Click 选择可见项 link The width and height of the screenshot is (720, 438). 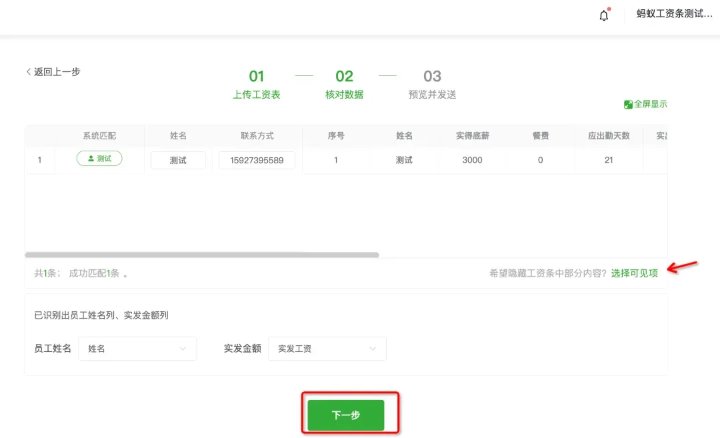[x=635, y=273]
